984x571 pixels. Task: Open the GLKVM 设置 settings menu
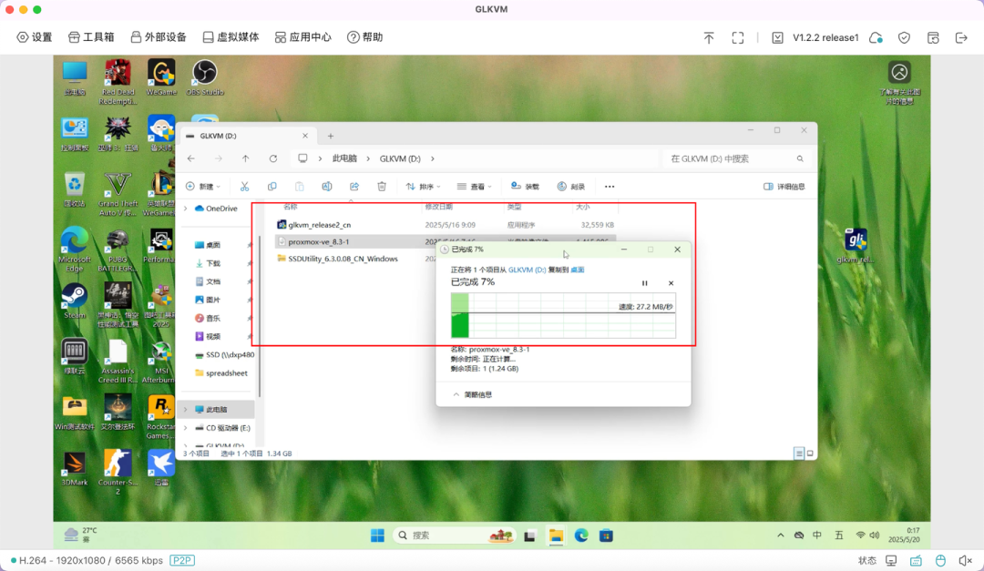35,37
